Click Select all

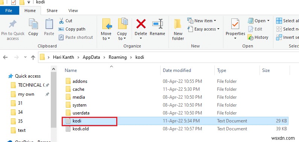pos(287,21)
